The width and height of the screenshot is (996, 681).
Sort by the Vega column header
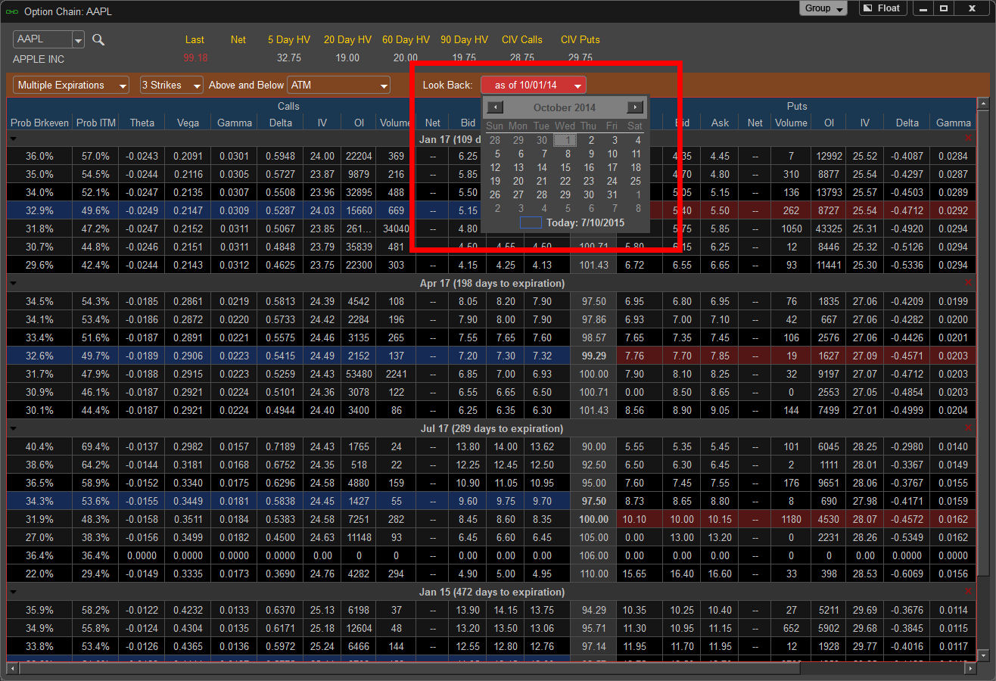[x=187, y=123]
